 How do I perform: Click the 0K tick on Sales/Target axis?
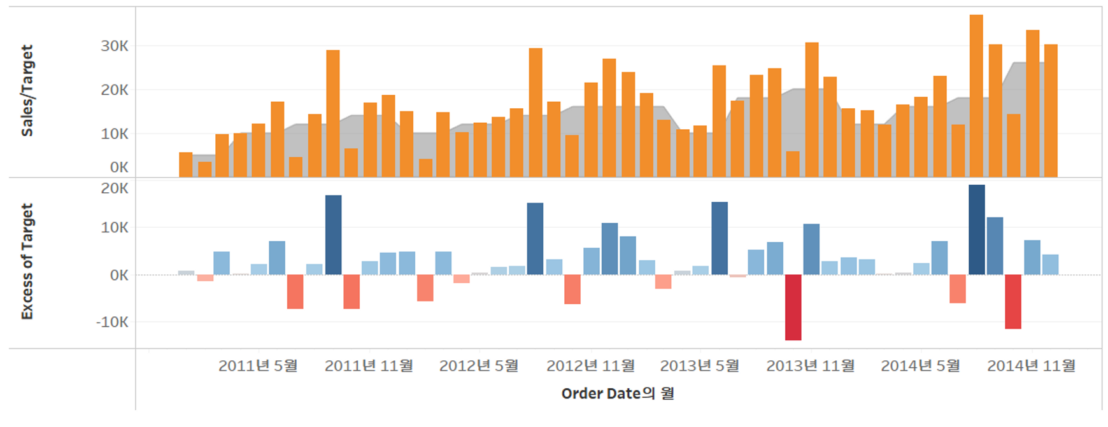point(119,167)
